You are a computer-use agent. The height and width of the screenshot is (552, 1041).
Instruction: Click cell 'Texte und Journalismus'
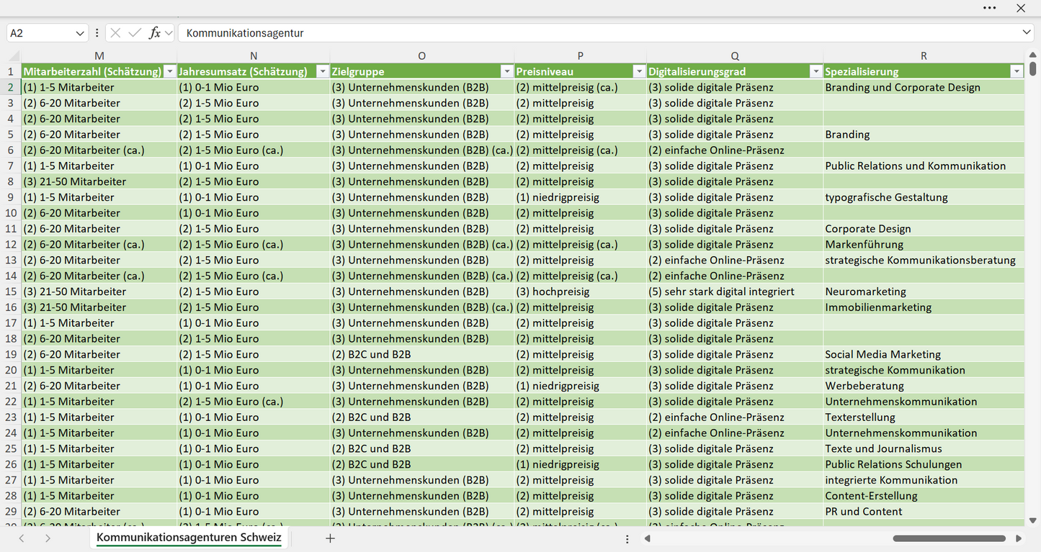click(924, 448)
